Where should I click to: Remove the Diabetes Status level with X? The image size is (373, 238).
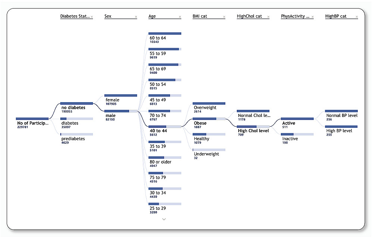(92, 17)
